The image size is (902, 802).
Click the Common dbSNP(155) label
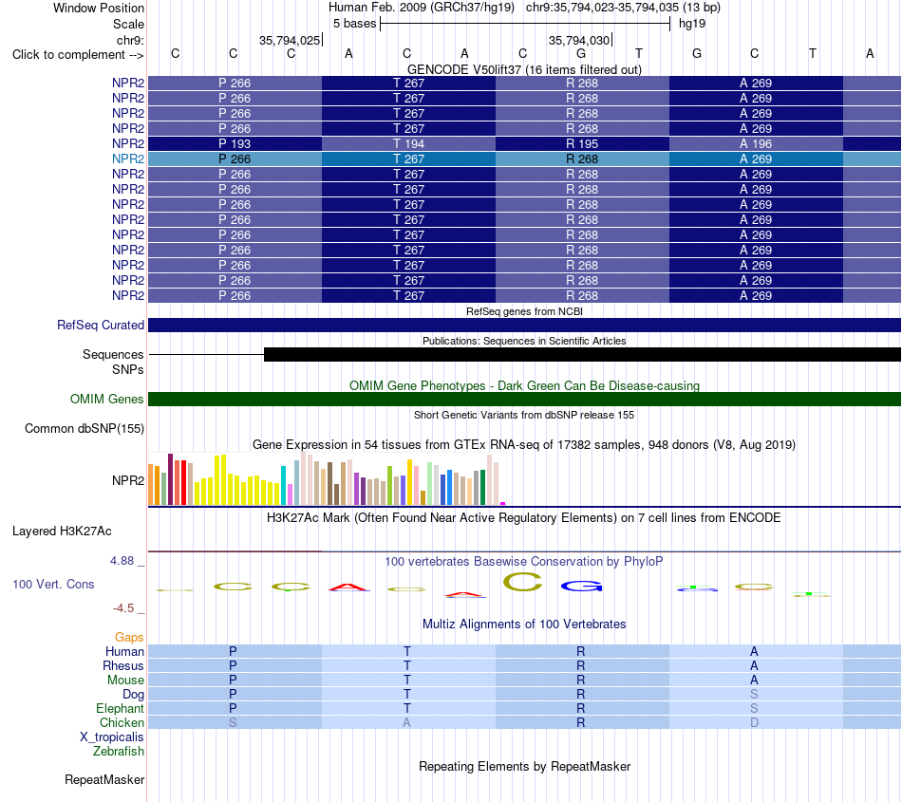[84, 428]
